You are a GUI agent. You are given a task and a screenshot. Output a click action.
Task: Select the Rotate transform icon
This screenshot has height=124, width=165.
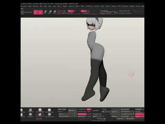tap(55, 12)
